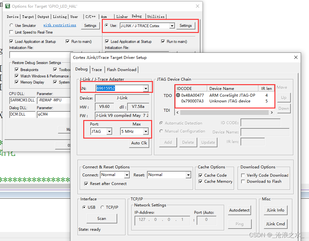Select the Utilities tab
Image resolution: width=309 pixels, height=241 pixels.
click(156, 17)
